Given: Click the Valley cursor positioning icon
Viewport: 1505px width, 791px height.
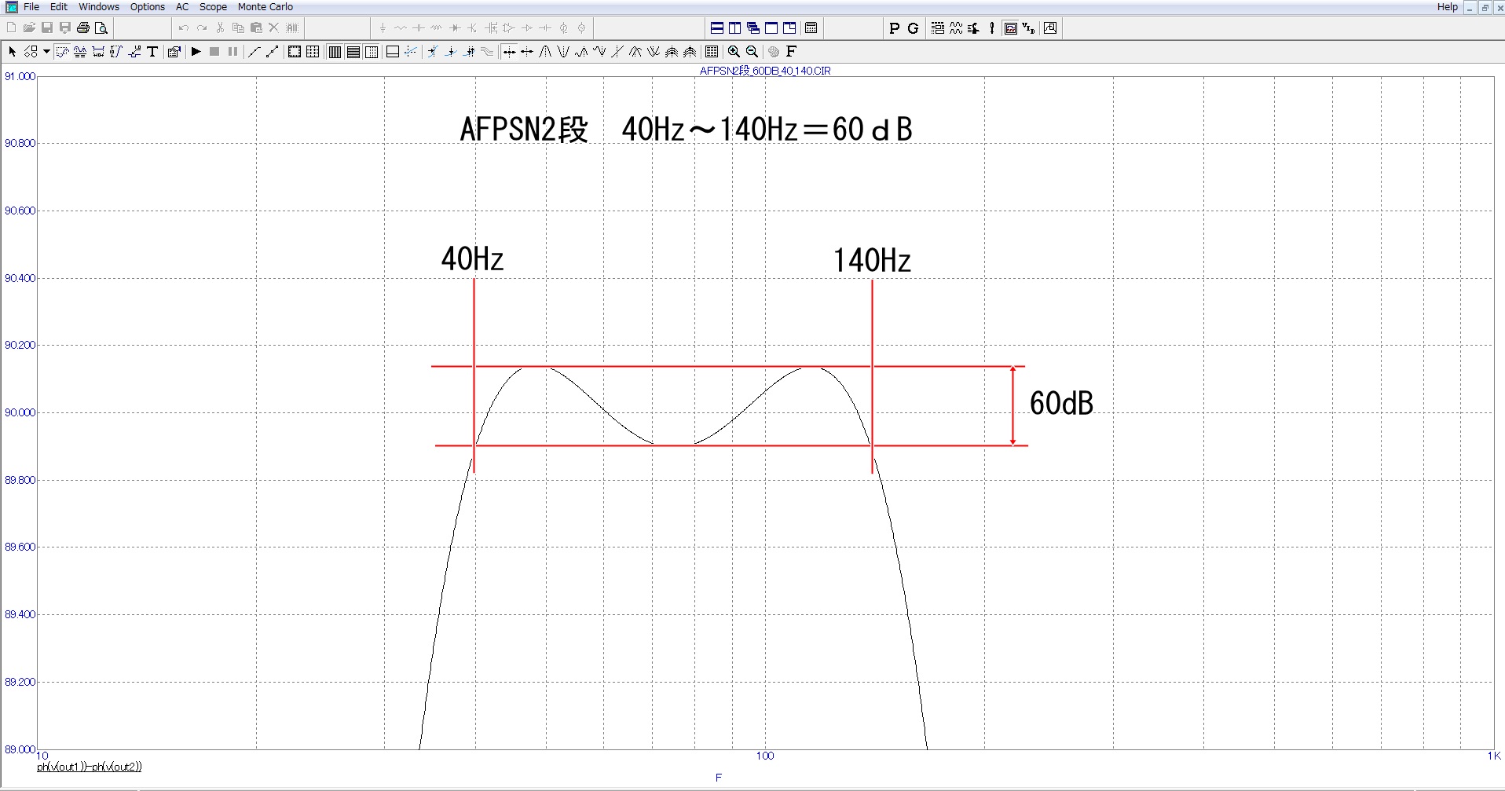Looking at the screenshot, I should 563,52.
